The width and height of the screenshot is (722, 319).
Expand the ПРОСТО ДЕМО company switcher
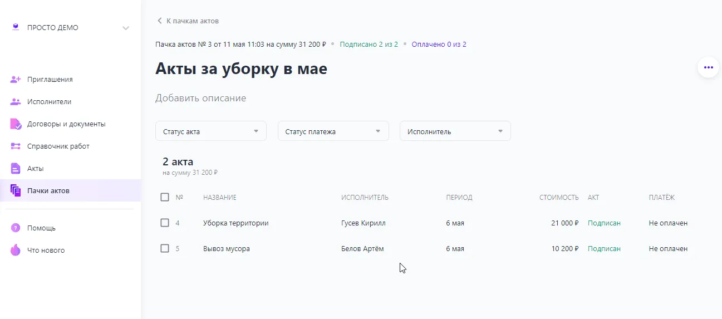[70, 28]
